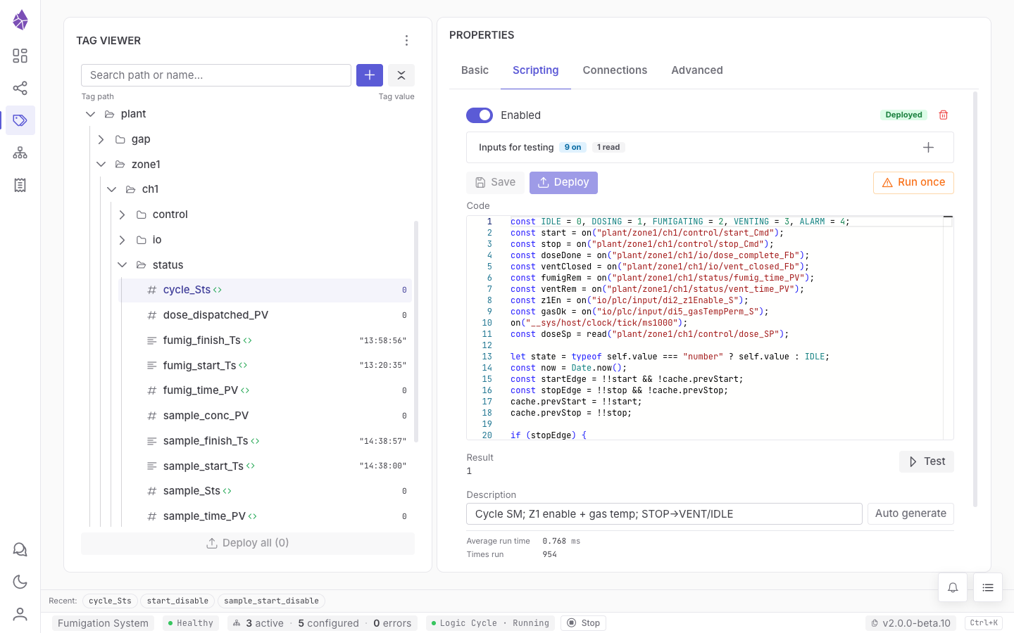This screenshot has height=633, width=1014.
Task: Click the collapse all tree icon
Action: [x=401, y=75]
